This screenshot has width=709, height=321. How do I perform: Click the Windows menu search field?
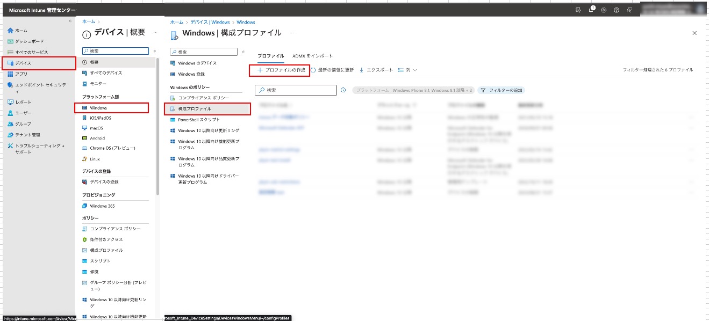click(x=204, y=52)
